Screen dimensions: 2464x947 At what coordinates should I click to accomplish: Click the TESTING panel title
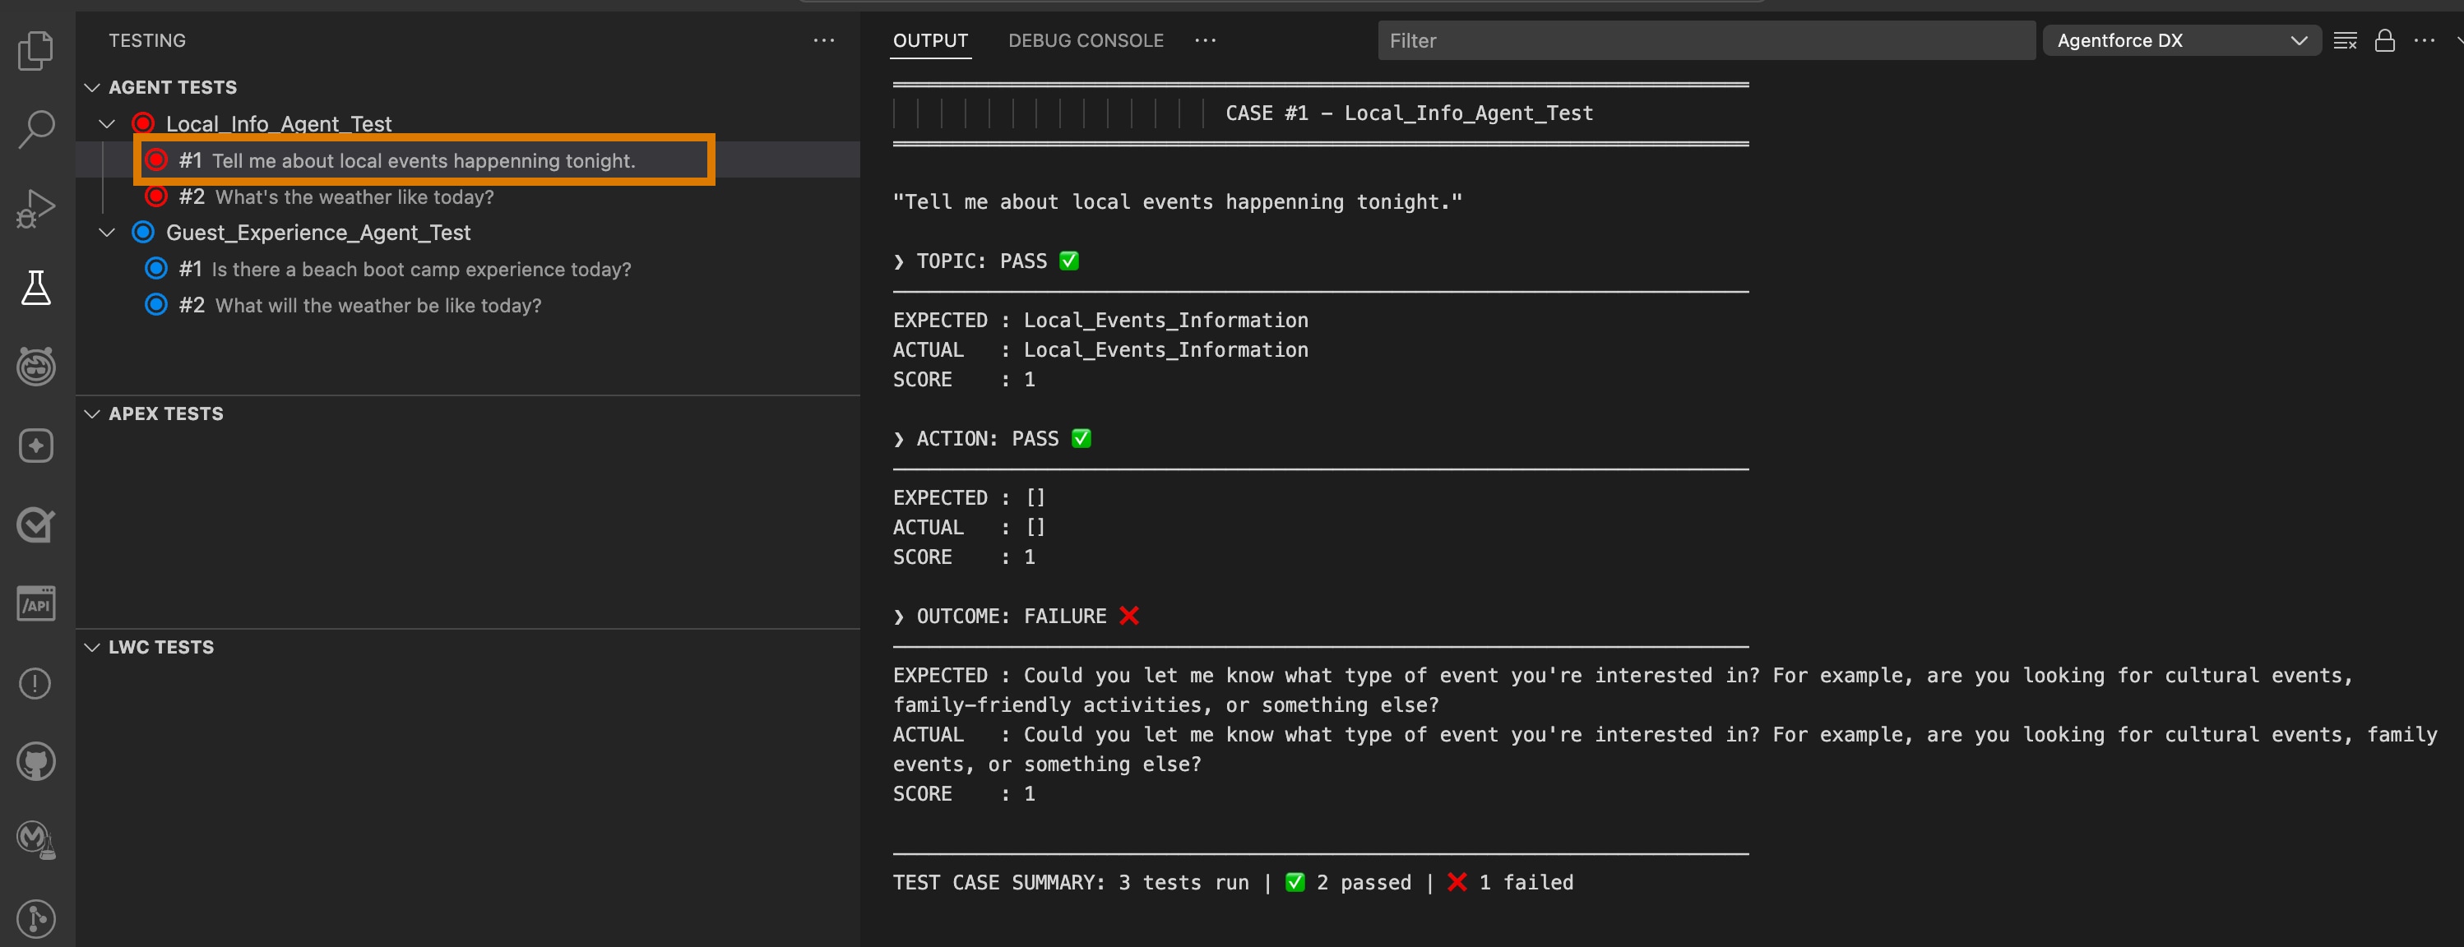coord(146,40)
